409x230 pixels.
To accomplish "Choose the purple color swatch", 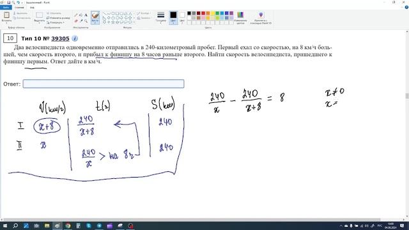I will pos(231,13).
